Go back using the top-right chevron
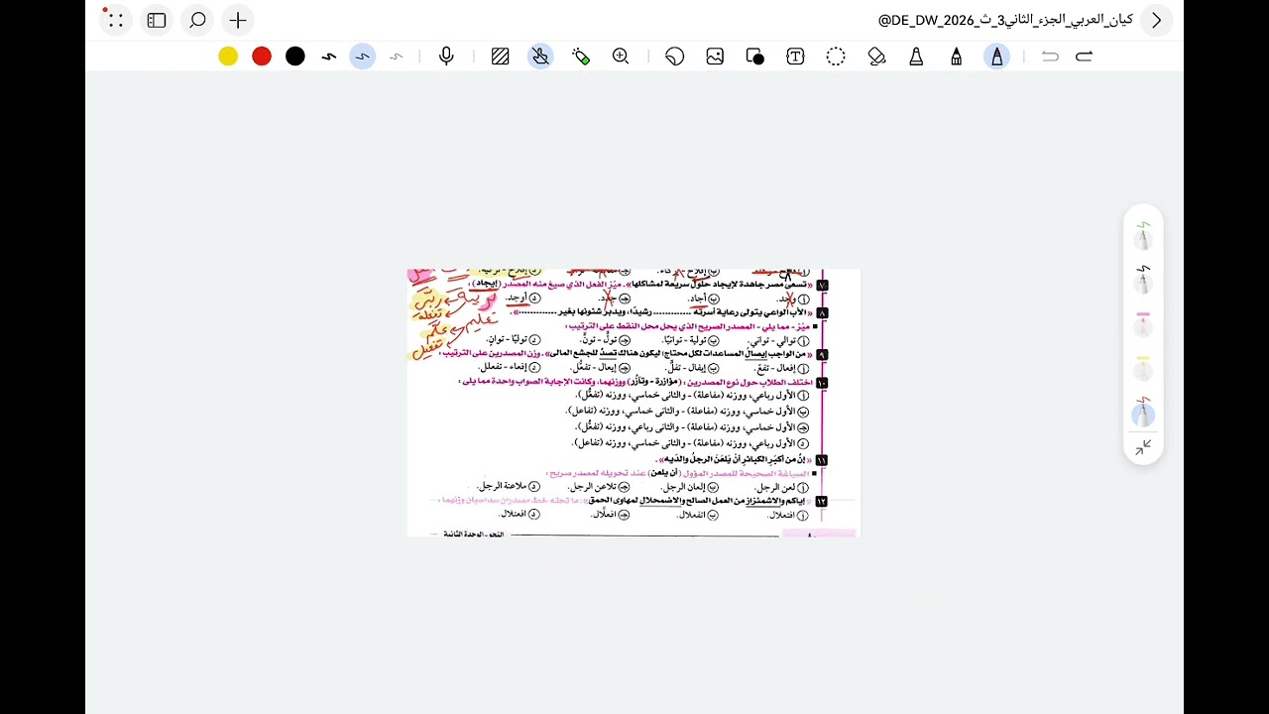The width and height of the screenshot is (1269, 714). 1156,20
